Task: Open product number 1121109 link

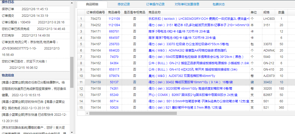Action: pos(114,19)
